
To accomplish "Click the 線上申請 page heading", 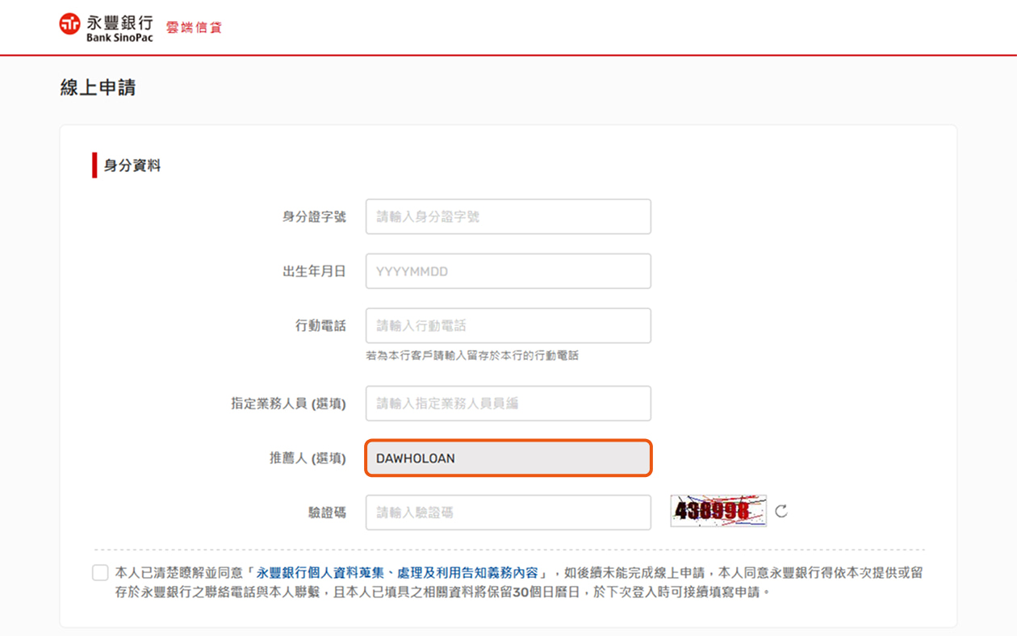I will [x=98, y=88].
